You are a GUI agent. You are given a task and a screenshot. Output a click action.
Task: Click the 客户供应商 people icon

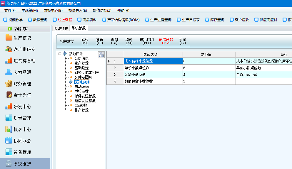click(x=9, y=49)
